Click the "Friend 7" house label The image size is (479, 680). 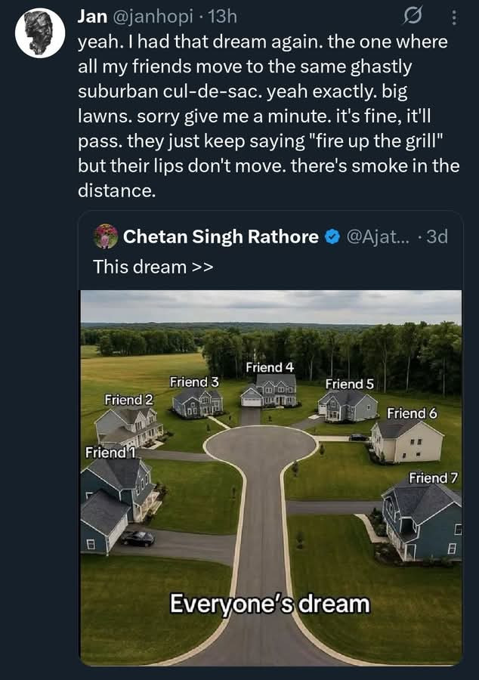coord(434,478)
